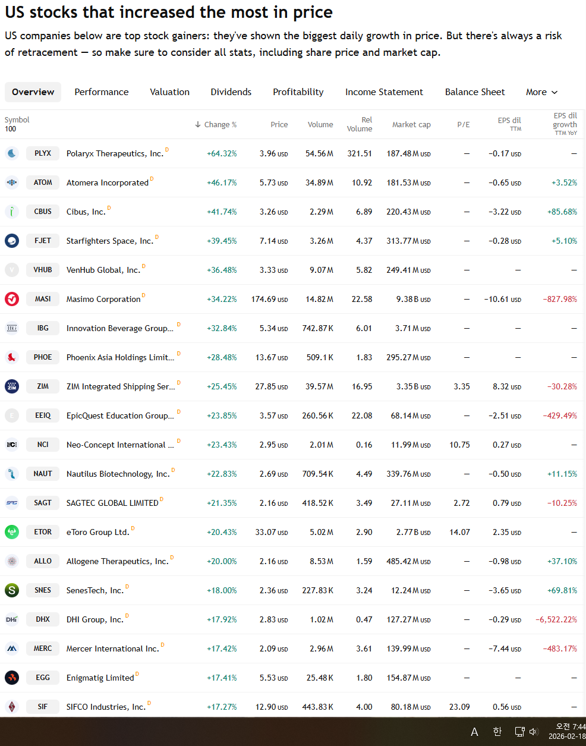Select the 321.51 relative volume value

pyautogui.click(x=360, y=153)
